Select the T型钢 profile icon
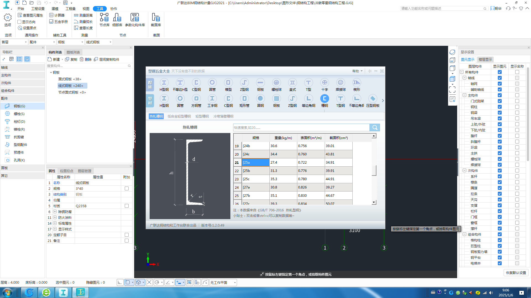Screen dimensions: 531x298 [x=340, y=101]
